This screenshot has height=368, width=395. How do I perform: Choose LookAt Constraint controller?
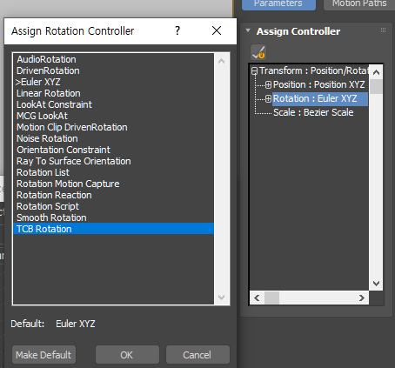tap(114, 104)
